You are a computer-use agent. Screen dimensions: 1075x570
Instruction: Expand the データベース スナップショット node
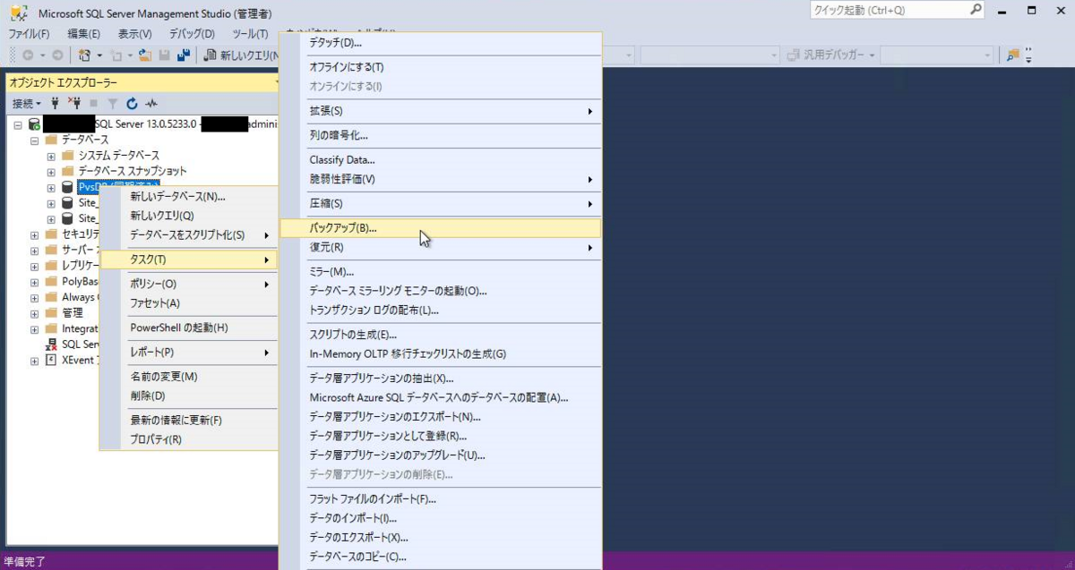click(51, 172)
